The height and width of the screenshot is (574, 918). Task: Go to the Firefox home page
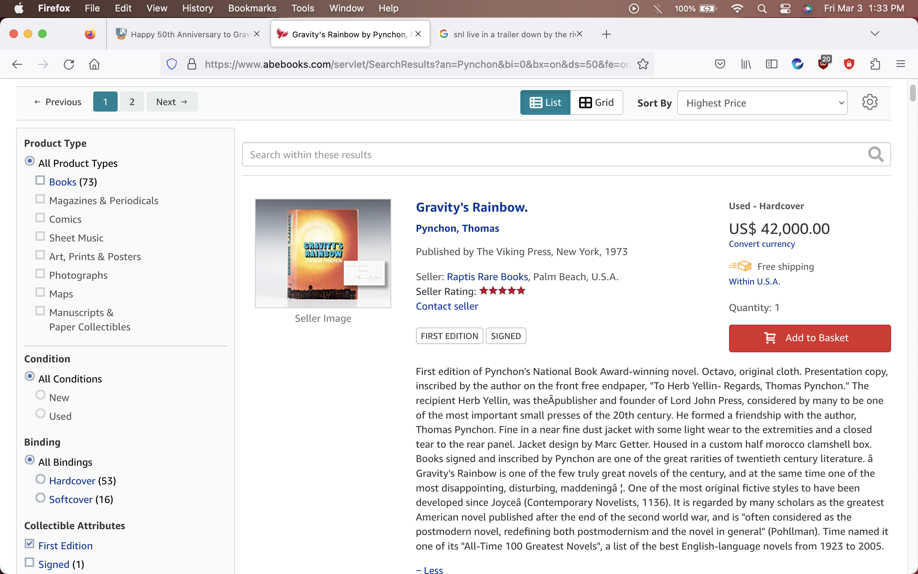point(94,64)
